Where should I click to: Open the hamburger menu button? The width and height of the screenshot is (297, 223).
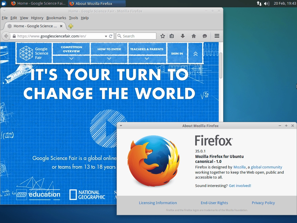pos(217,36)
